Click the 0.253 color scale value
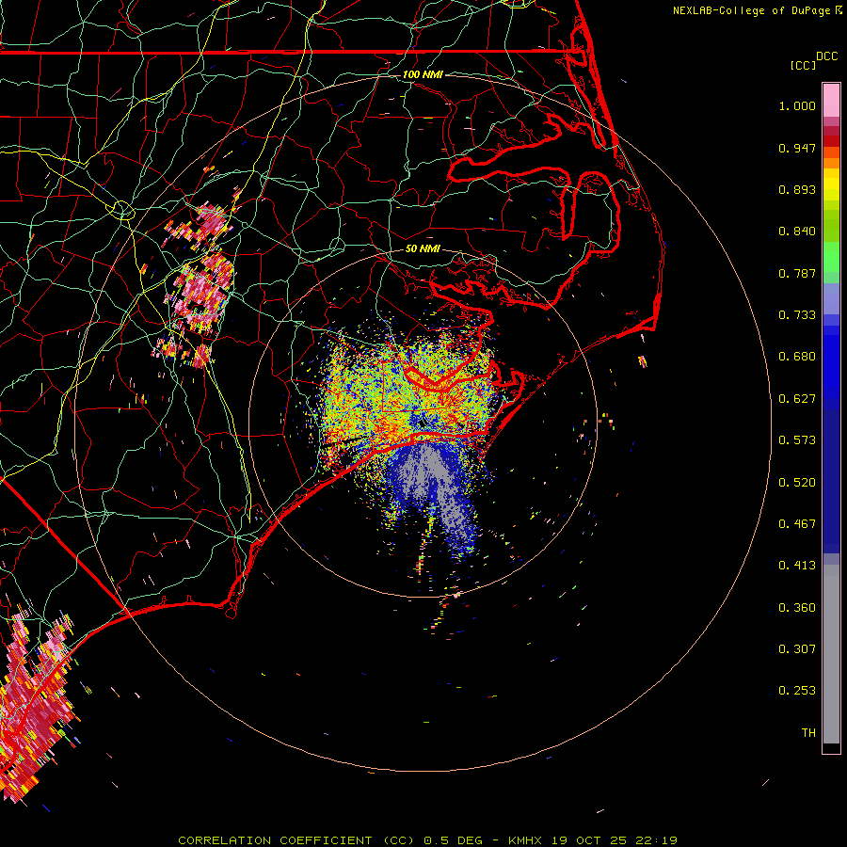The width and height of the screenshot is (847, 847). (797, 691)
